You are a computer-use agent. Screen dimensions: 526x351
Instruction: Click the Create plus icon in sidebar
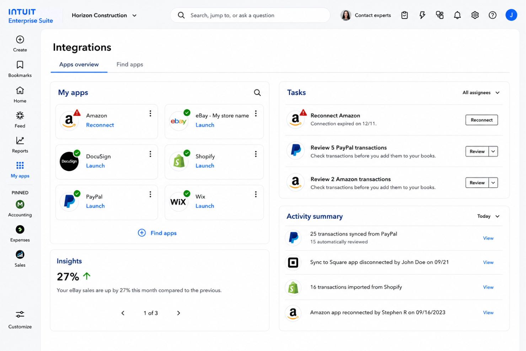point(20,39)
